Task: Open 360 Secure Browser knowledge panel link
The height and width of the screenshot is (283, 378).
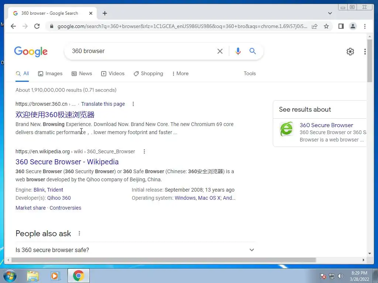Action: pyautogui.click(x=326, y=125)
